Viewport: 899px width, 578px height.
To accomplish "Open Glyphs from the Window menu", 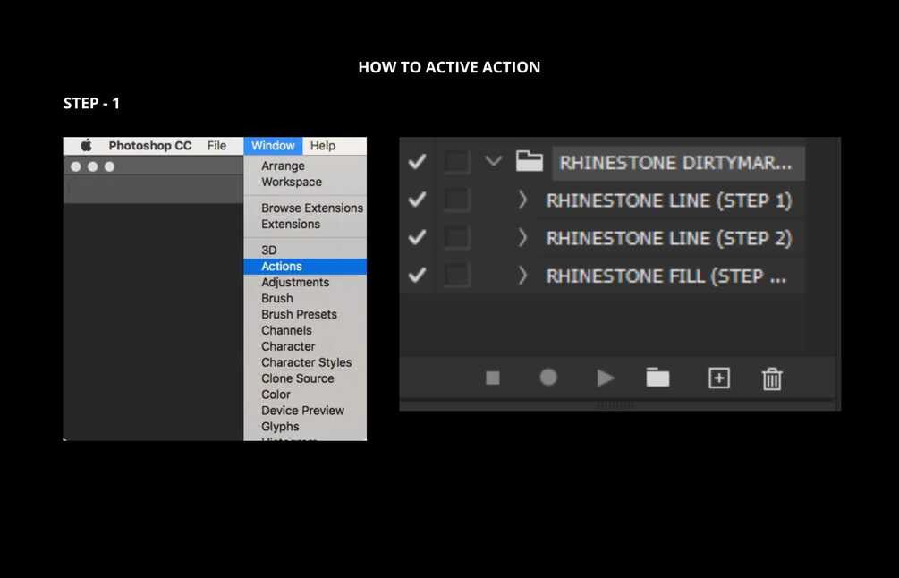I will (280, 427).
